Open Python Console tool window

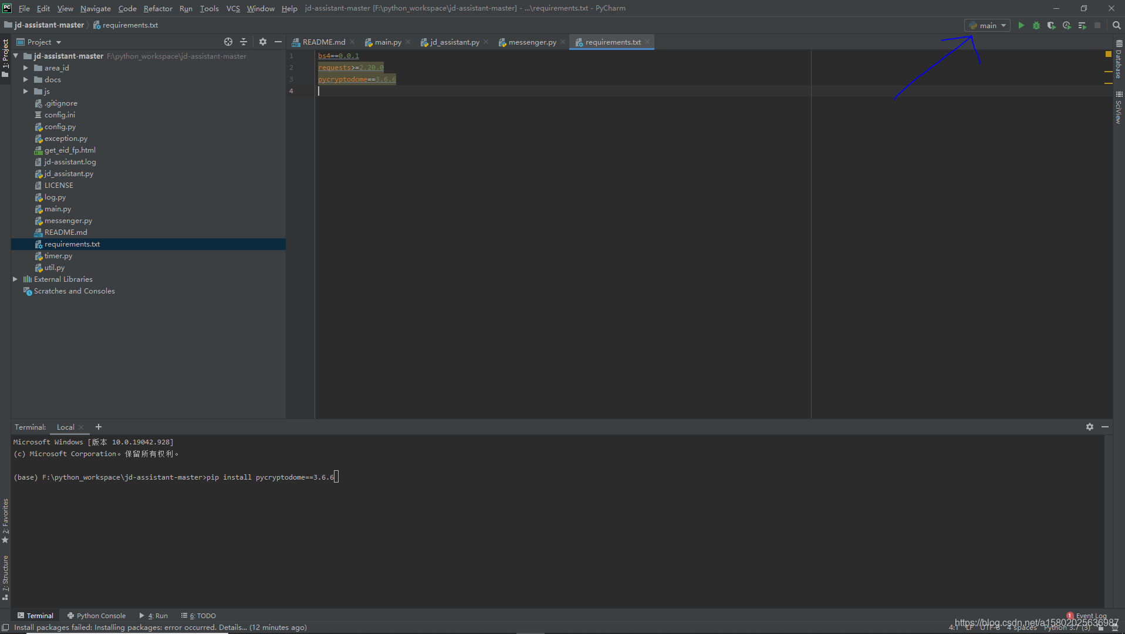click(x=96, y=615)
